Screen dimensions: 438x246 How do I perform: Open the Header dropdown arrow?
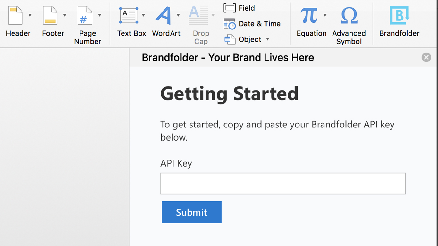pyautogui.click(x=30, y=15)
